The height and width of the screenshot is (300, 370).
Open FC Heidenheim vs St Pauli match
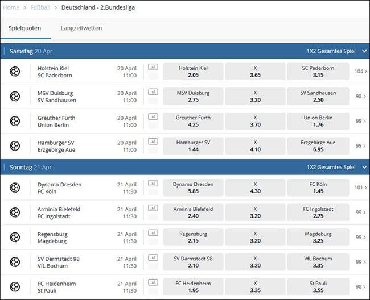pyautogui.click(x=56, y=287)
